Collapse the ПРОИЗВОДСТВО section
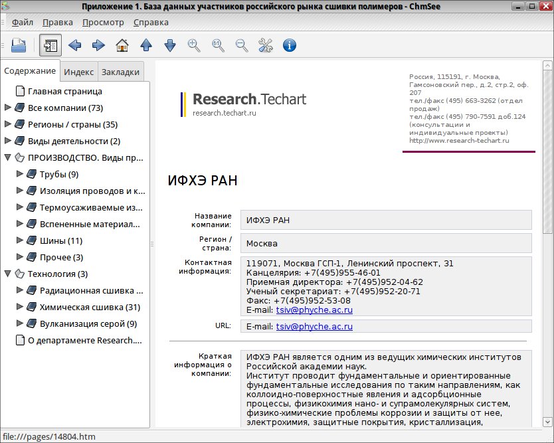554x443 pixels. 8,157
